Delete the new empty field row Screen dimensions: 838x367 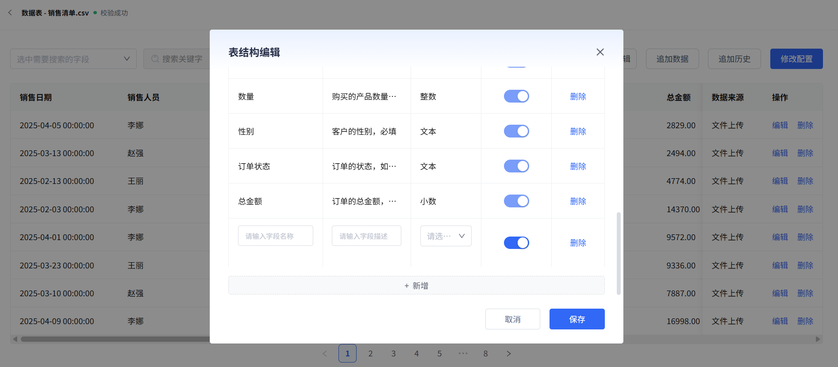(578, 243)
